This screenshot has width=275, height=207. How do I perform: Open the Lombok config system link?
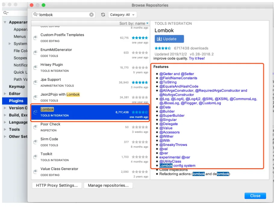click(x=177, y=166)
